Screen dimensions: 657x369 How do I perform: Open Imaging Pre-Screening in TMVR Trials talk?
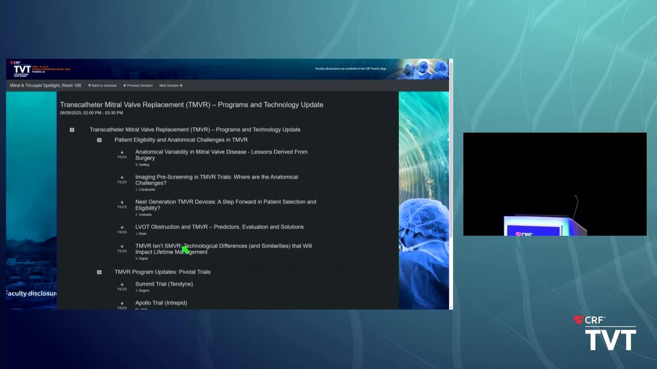(217, 180)
